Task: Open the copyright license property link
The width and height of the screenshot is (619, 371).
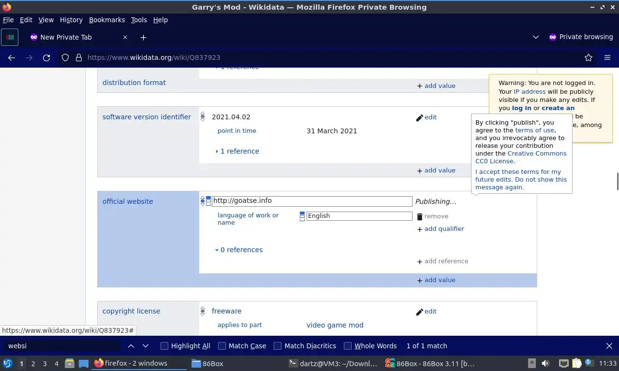Action: point(131,311)
